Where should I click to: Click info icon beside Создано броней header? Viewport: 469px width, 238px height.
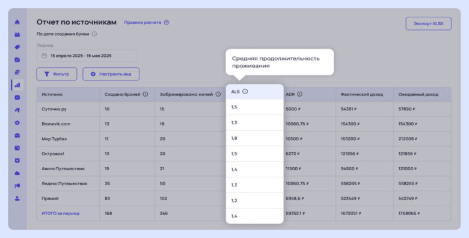pyautogui.click(x=146, y=94)
